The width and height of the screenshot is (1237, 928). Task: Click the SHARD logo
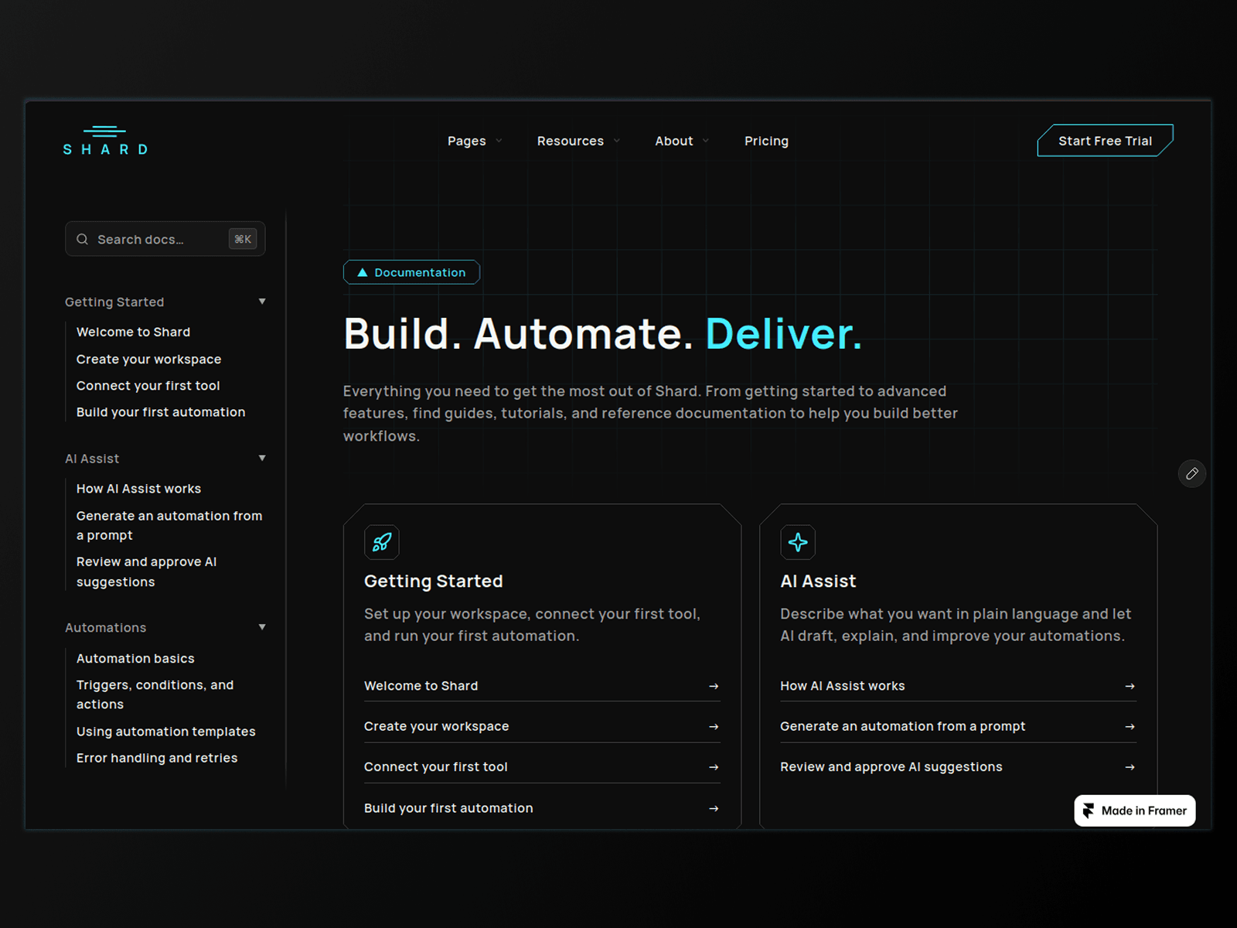point(105,141)
